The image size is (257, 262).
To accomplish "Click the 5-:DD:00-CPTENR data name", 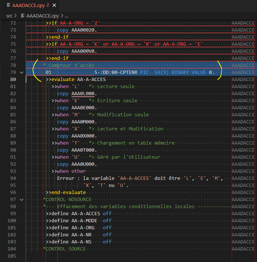I will coord(116,72).
